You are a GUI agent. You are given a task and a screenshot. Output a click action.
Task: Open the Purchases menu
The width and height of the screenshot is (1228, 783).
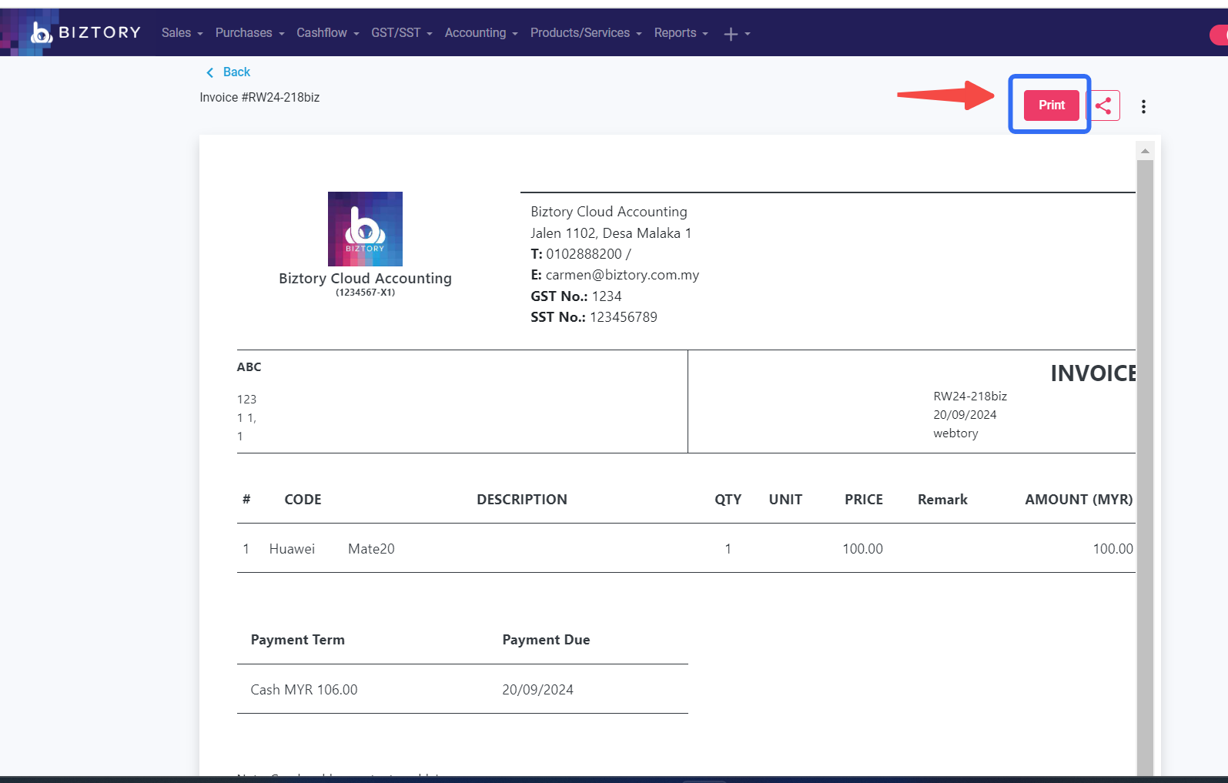coord(249,33)
